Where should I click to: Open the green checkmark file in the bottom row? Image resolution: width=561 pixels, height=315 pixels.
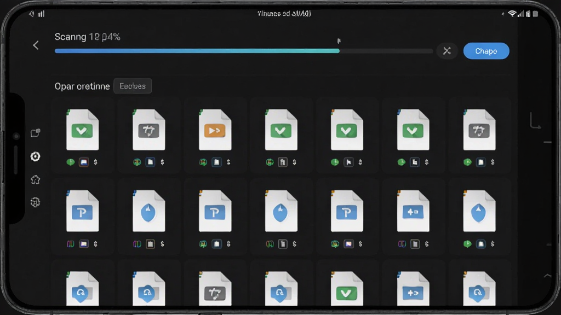pyautogui.click(x=347, y=289)
